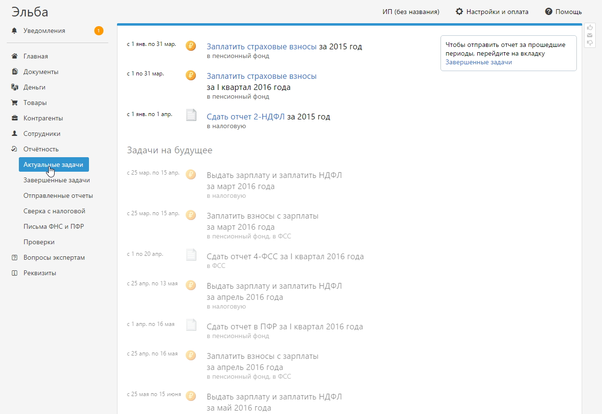Click document icon beside отчет 4-ФСС
The image size is (602, 414).
(x=191, y=255)
